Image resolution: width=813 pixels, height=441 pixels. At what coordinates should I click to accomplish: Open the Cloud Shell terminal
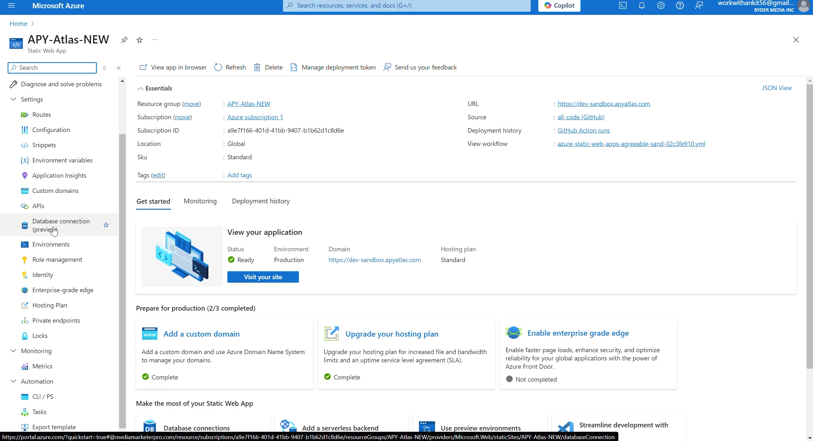click(622, 5)
